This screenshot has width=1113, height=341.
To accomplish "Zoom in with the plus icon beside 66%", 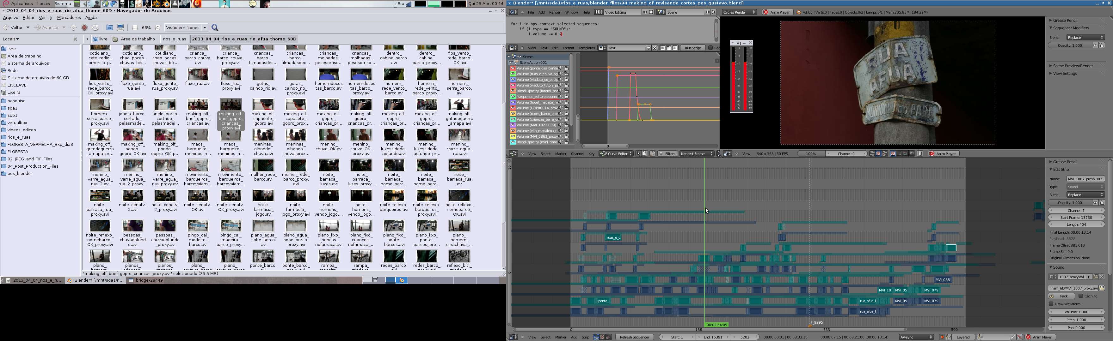I will pyautogui.click(x=158, y=27).
